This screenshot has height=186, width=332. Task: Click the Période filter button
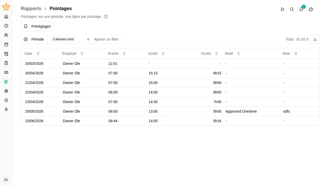pos(34,39)
